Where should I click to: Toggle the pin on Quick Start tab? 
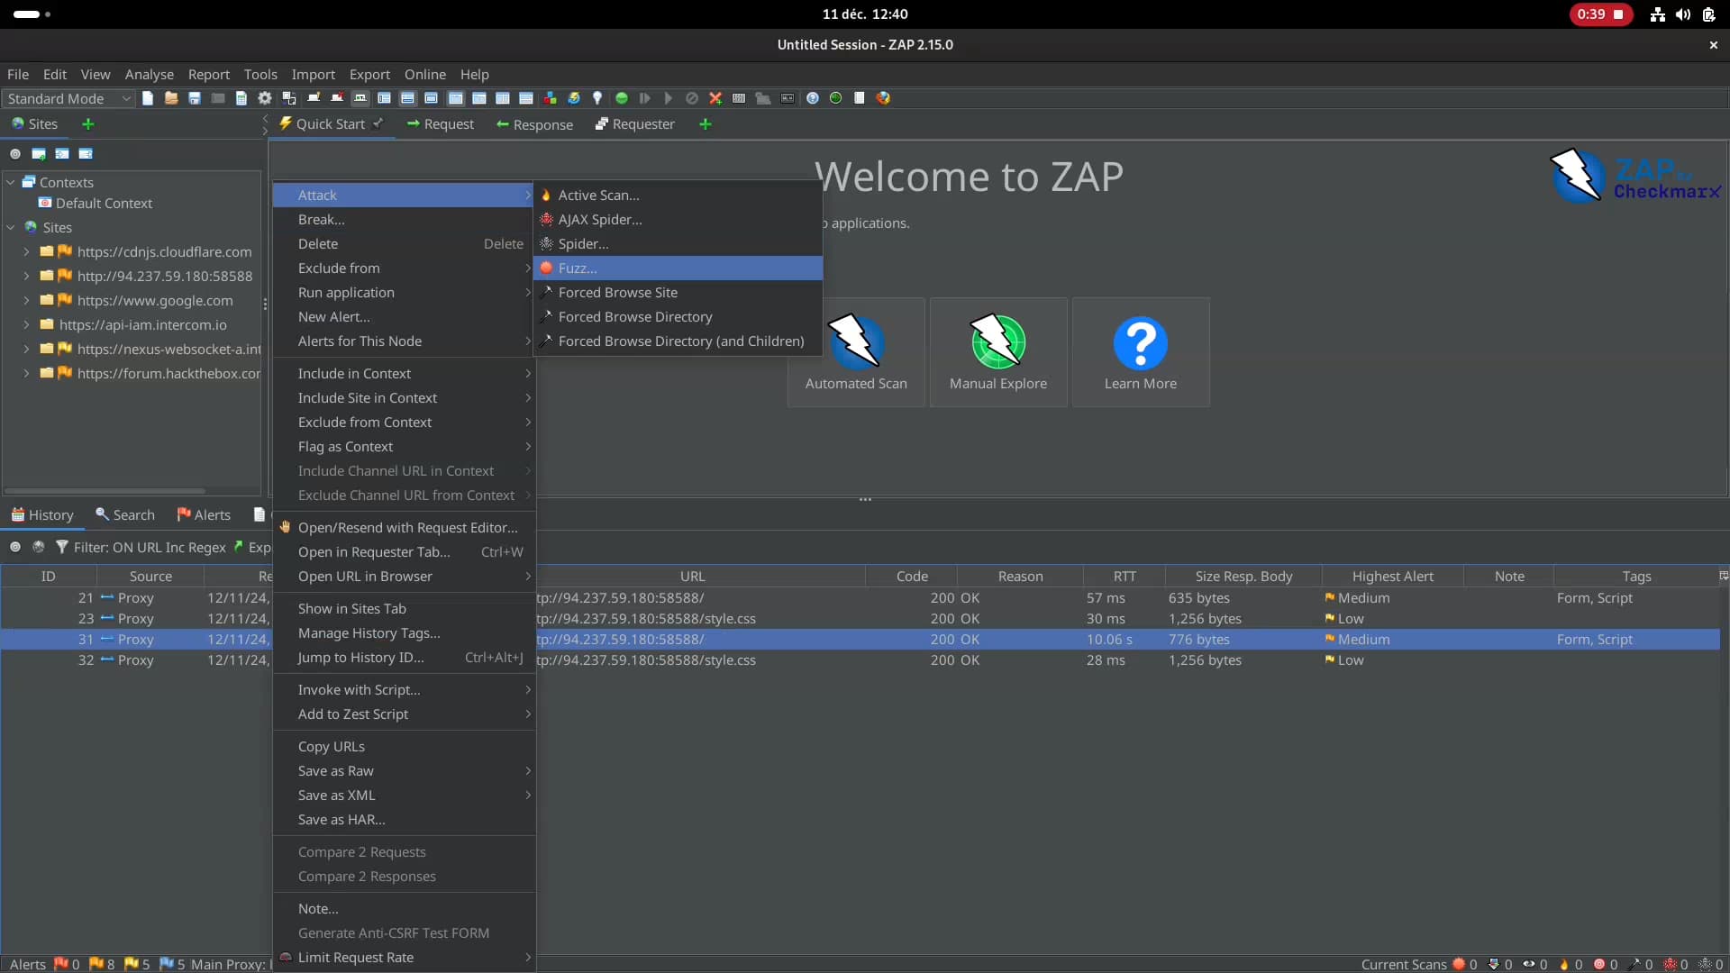pos(378,123)
